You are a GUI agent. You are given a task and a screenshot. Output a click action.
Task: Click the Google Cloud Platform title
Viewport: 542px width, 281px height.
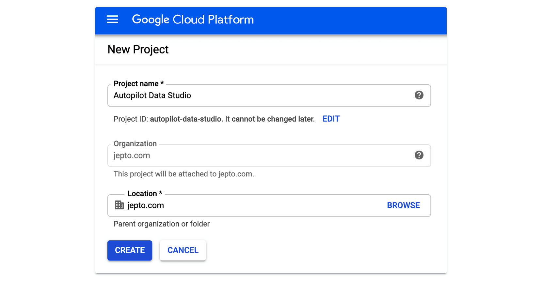pyautogui.click(x=193, y=20)
